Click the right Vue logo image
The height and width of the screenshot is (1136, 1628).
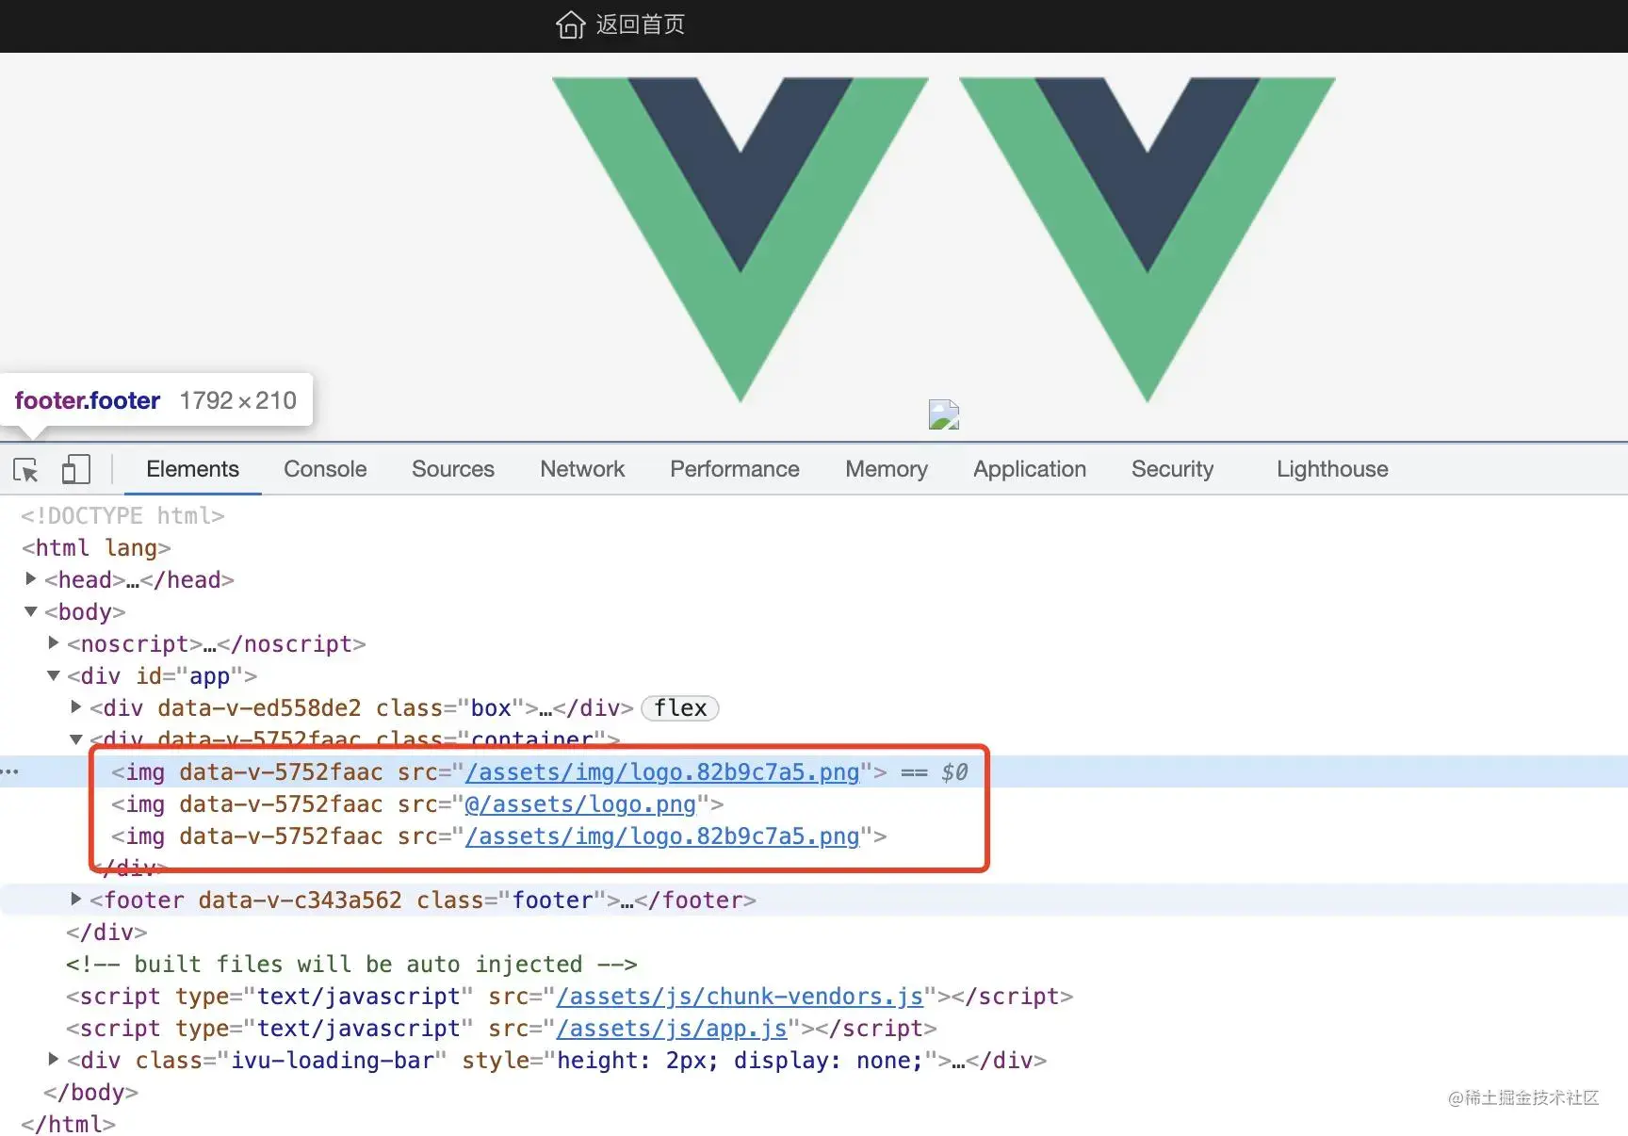[1148, 240]
